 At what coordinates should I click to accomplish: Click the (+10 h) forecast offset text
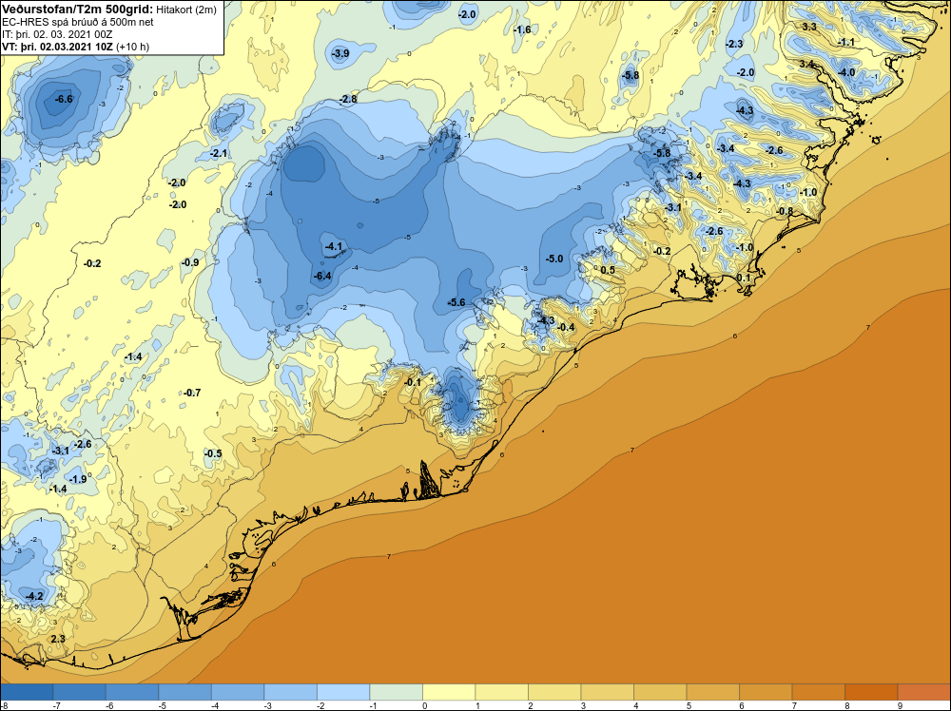point(133,46)
